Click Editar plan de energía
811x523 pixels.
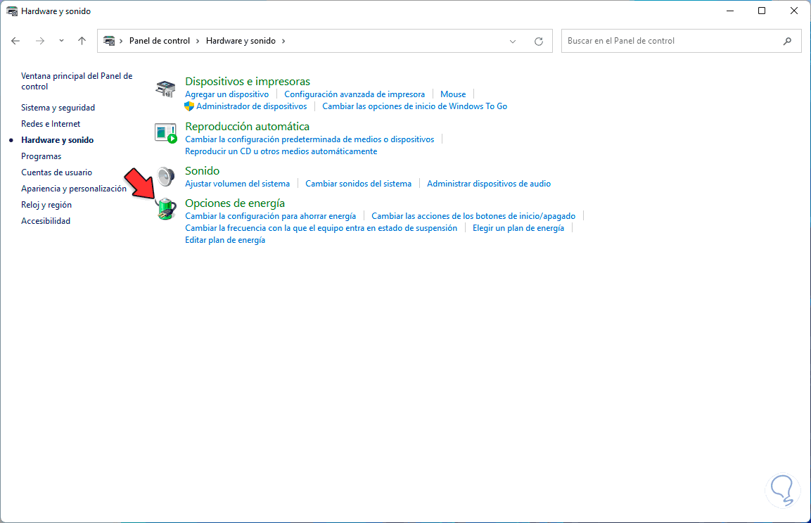225,240
